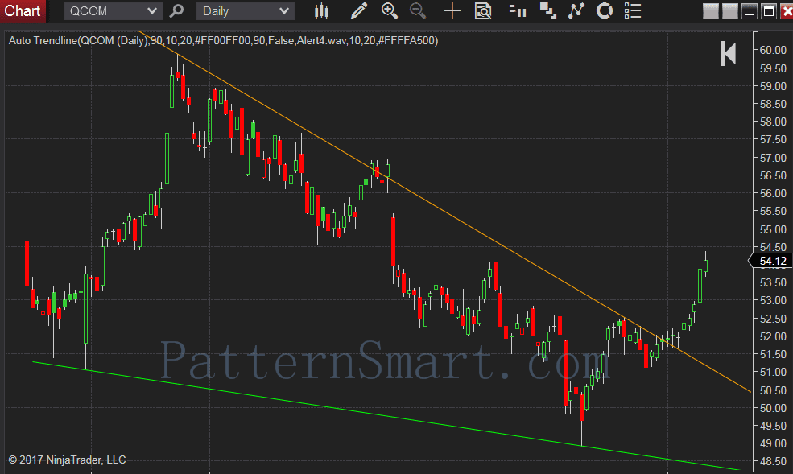
Task: Click the zoom in magnifier
Action: click(390, 10)
